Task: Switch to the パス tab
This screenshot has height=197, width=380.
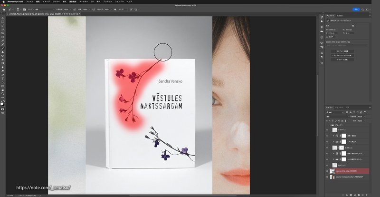Action: (348, 108)
